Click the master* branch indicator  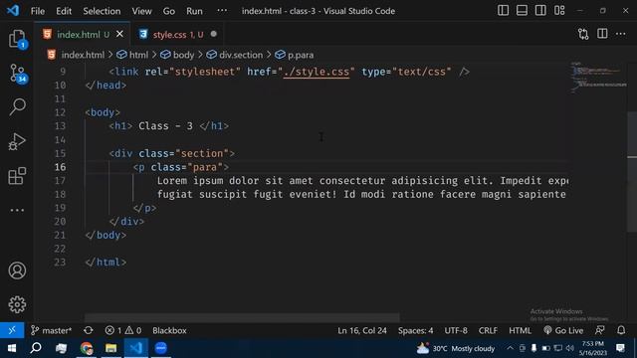tap(52, 330)
